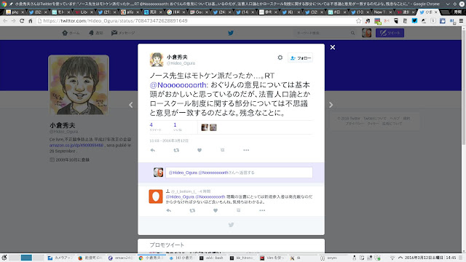Close the active Twitter browser tab
Screen dimensions: 466x262
(436, 12)
